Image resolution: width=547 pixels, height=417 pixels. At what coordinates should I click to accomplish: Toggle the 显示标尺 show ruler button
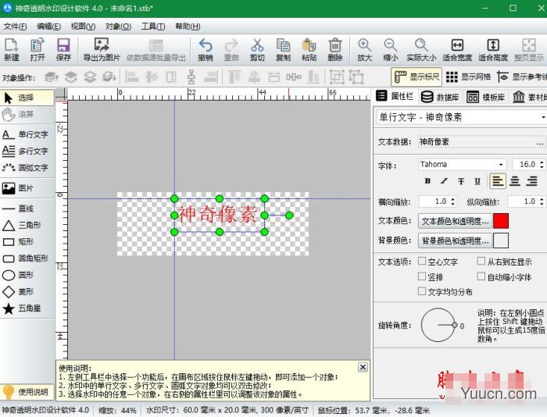click(417, 77)
